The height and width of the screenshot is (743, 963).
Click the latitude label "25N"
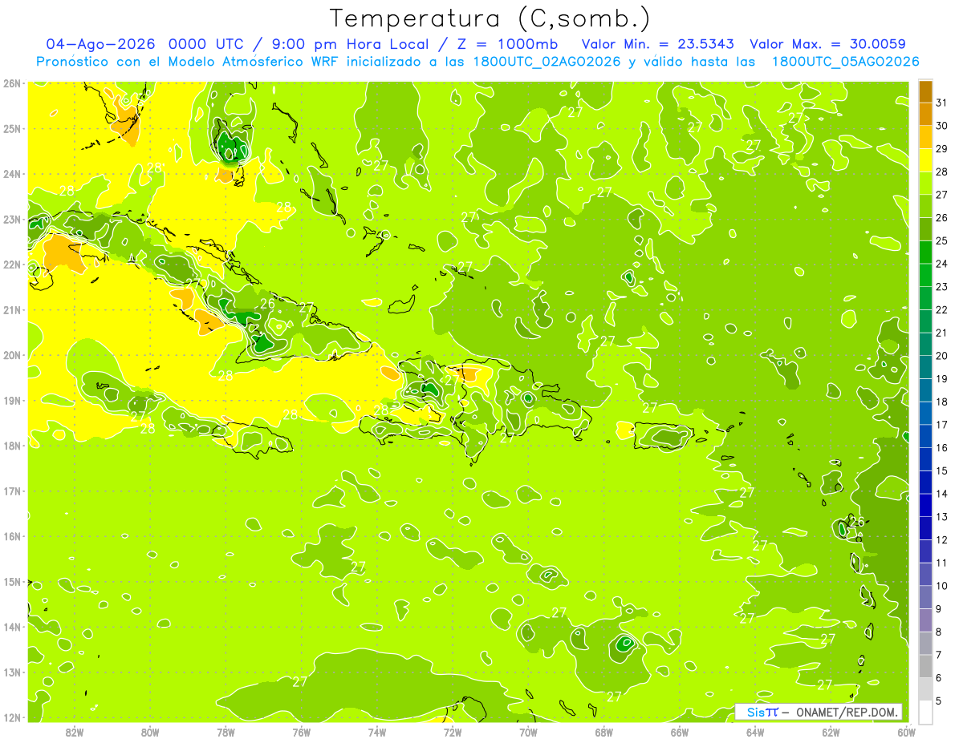11,128
